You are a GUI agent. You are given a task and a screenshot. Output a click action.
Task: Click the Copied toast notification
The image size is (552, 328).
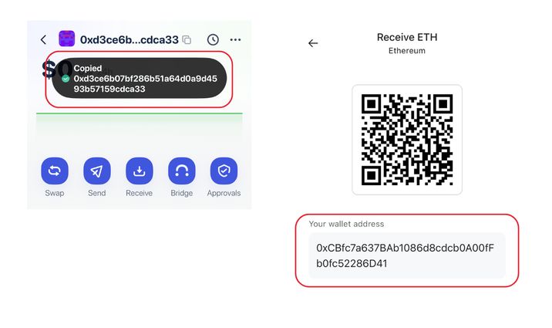pyautogui.click(x=140, y=78)
